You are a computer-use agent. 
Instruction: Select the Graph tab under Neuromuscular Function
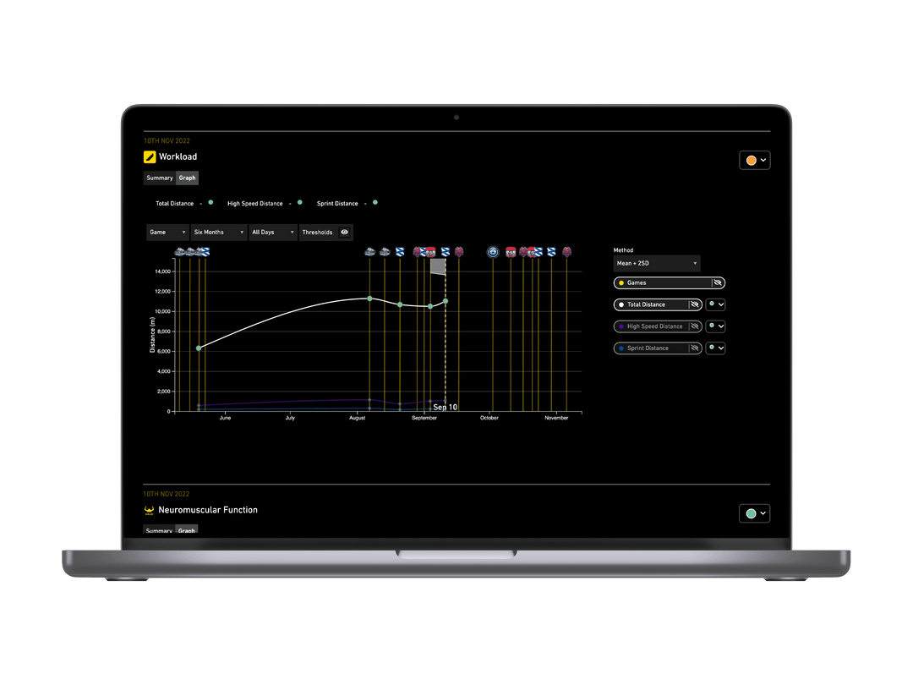(187, 531)
